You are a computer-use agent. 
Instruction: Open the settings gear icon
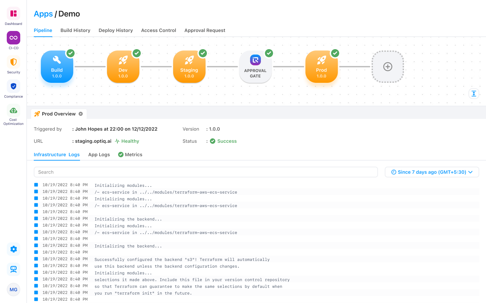click(x=13, y=249)
